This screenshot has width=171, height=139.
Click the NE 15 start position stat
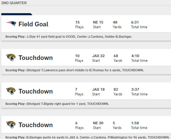pos(98,24)
